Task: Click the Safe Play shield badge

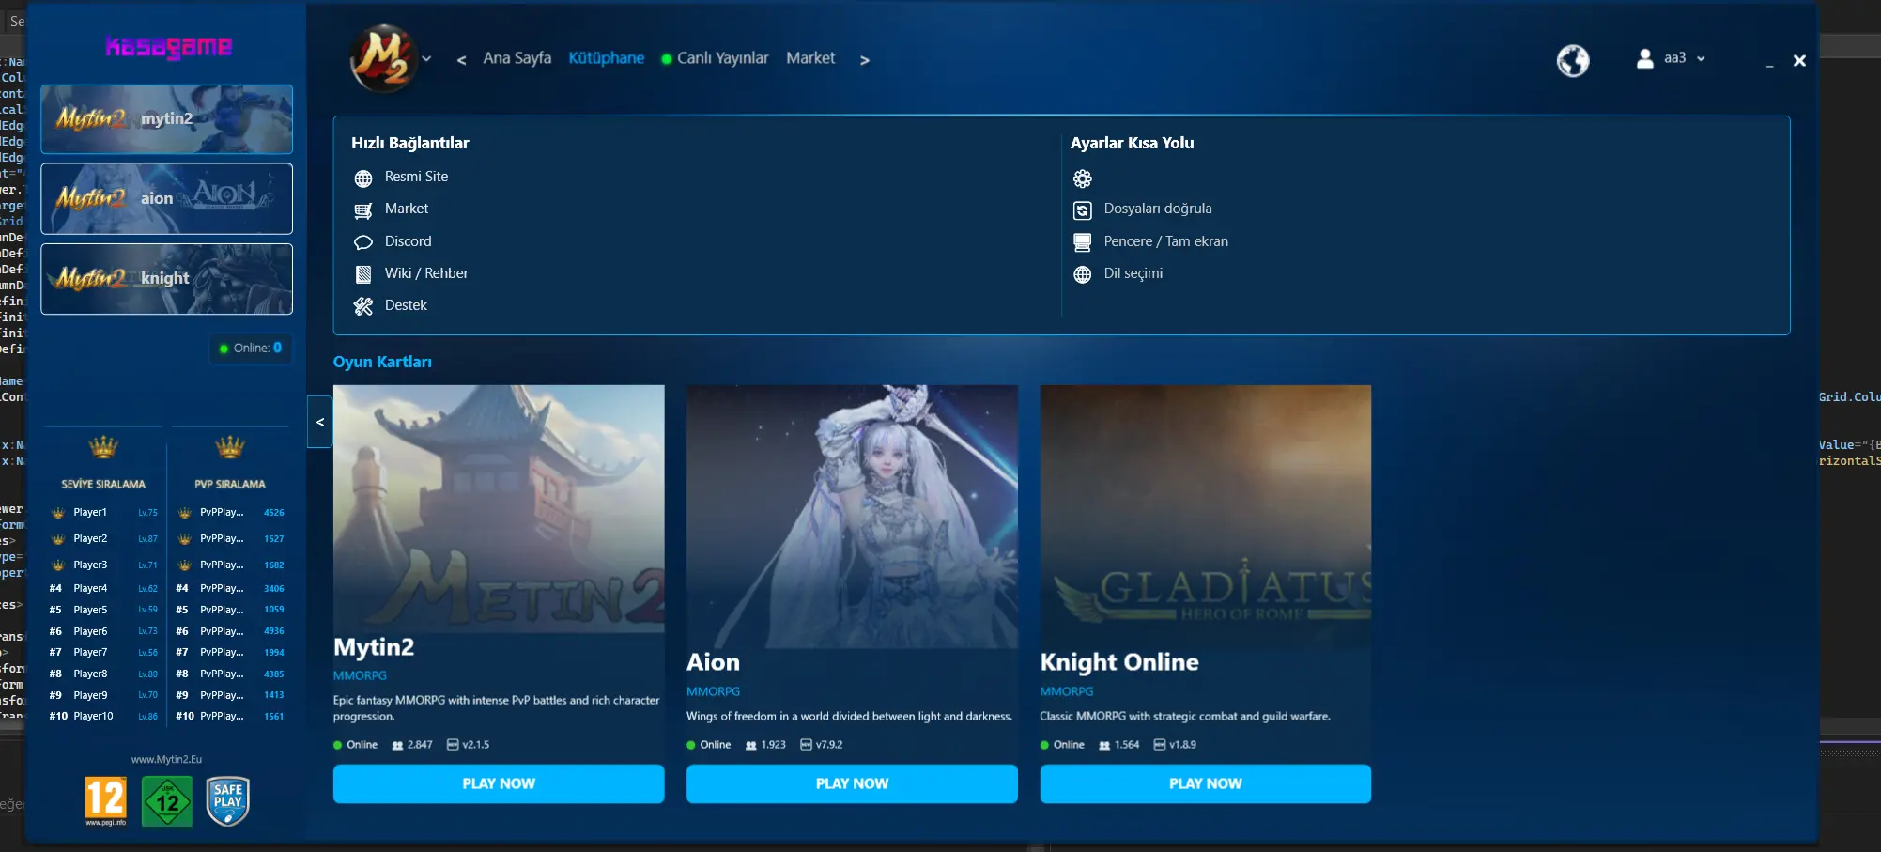Action: [227, 801]
